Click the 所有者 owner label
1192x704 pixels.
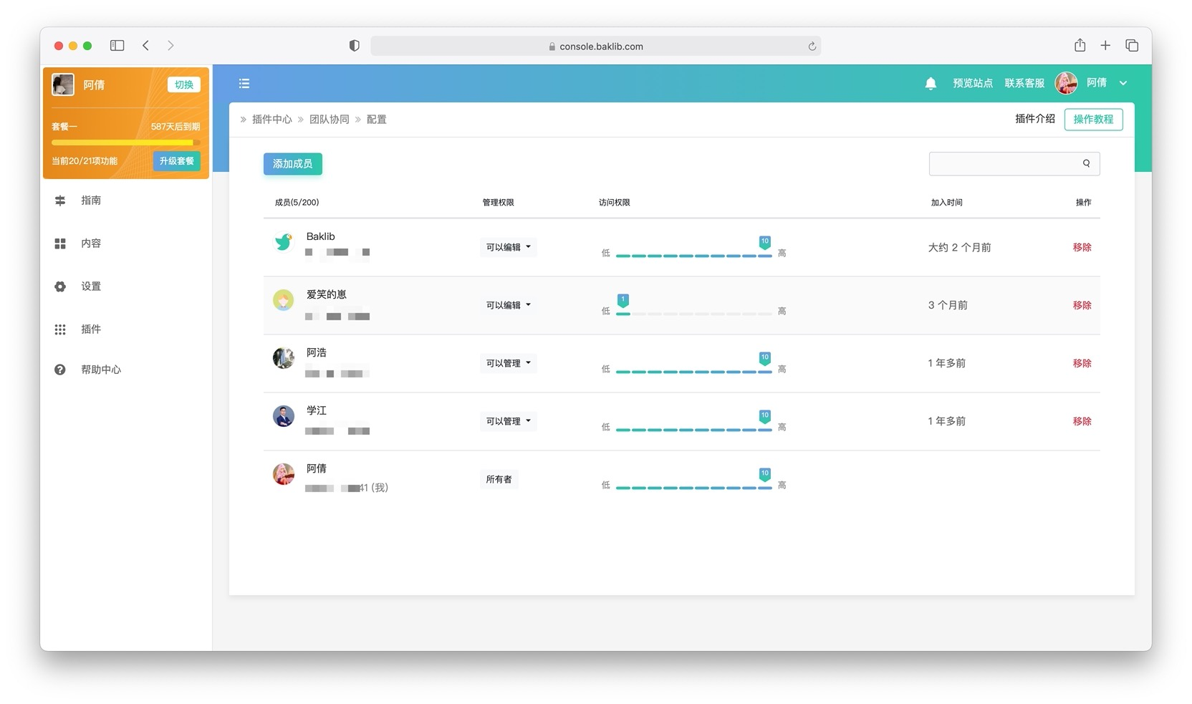(x=499, y=479)
